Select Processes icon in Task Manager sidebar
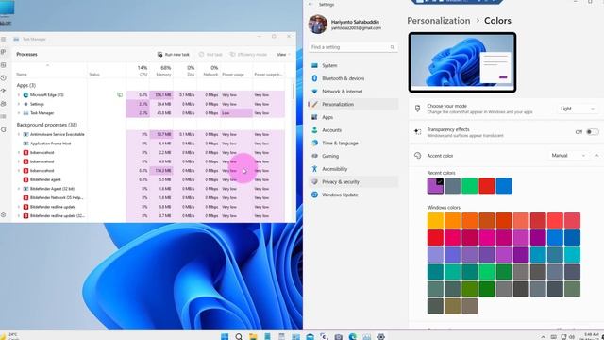 click(x=3, y=52)
